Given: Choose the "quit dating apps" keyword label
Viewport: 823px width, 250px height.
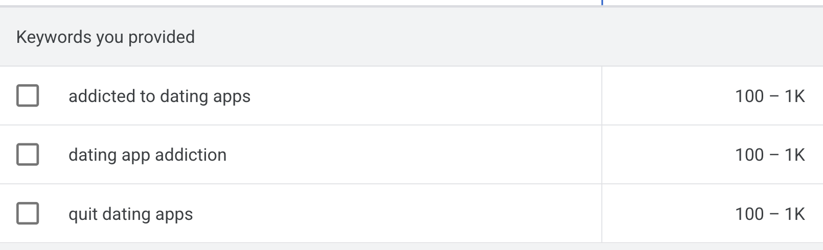Looking at the screenshot, I should (130, 214).
